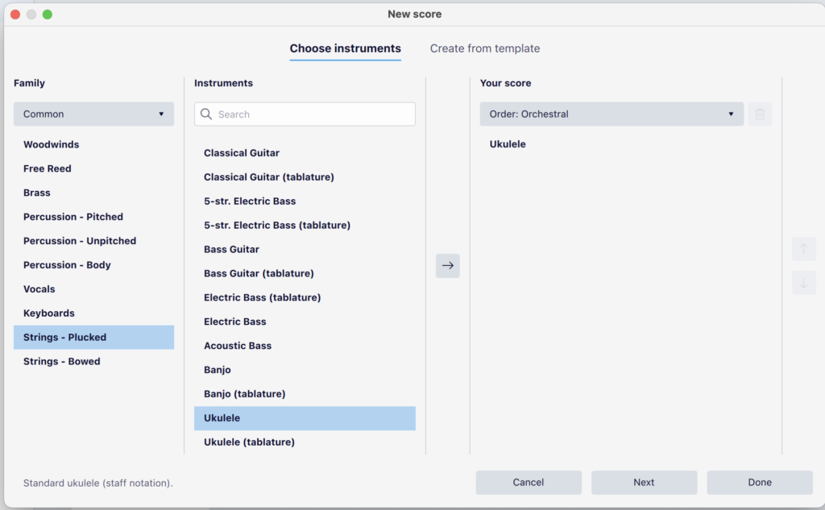Click the move instrument down arrow
The height and width of the screenshot is (510, 825).
pos(803,283)
